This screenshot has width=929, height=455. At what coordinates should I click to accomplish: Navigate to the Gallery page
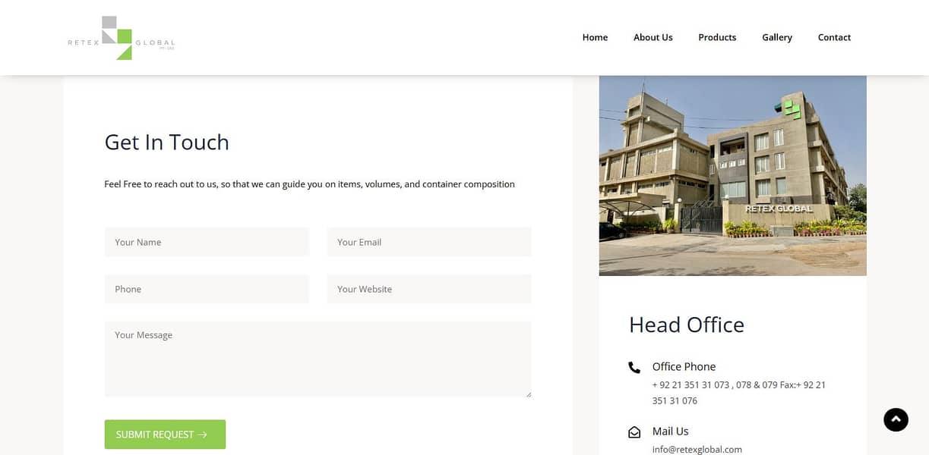[777, 37]
